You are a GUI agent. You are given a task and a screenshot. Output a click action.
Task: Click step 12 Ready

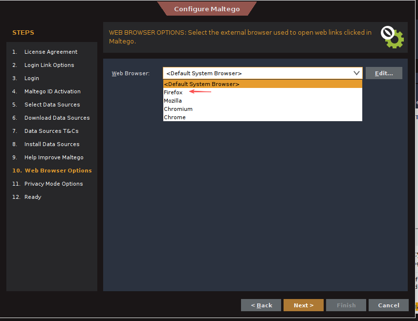pos(27,197)
